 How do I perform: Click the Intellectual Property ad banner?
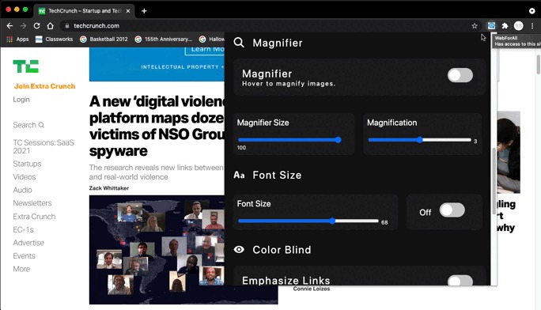pos(157,64)
